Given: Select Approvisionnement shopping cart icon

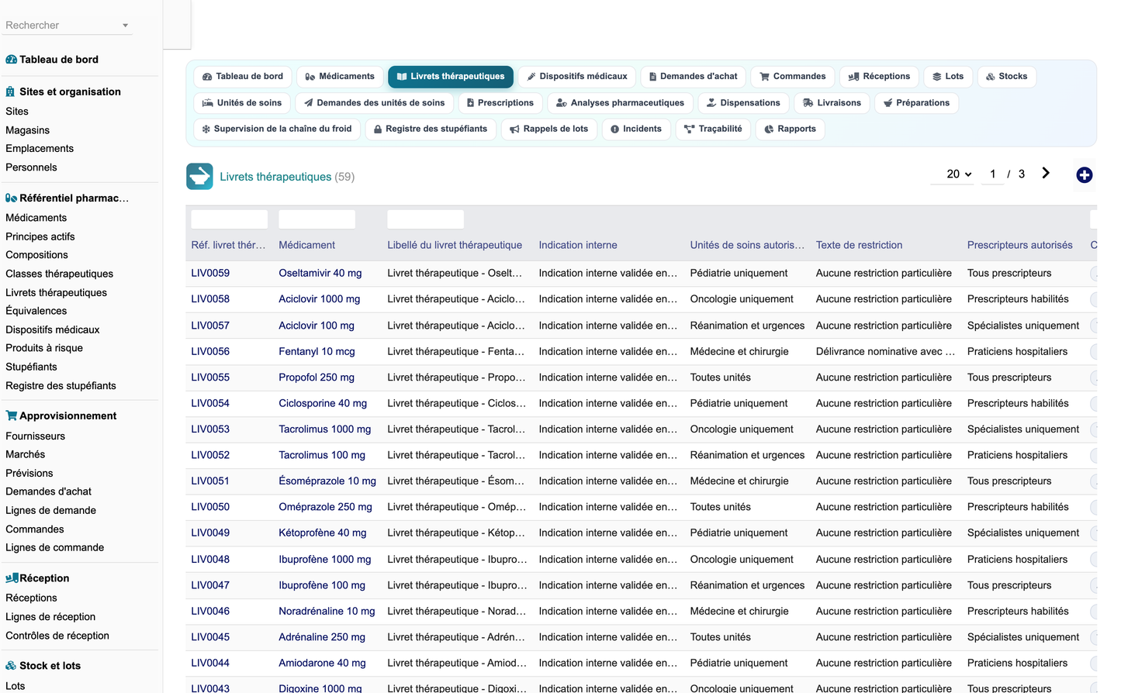Looking at the screenshot, I should pos(11,415).
